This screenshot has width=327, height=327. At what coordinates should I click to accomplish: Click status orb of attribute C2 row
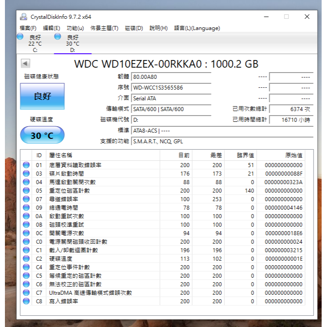coord(26,258)
